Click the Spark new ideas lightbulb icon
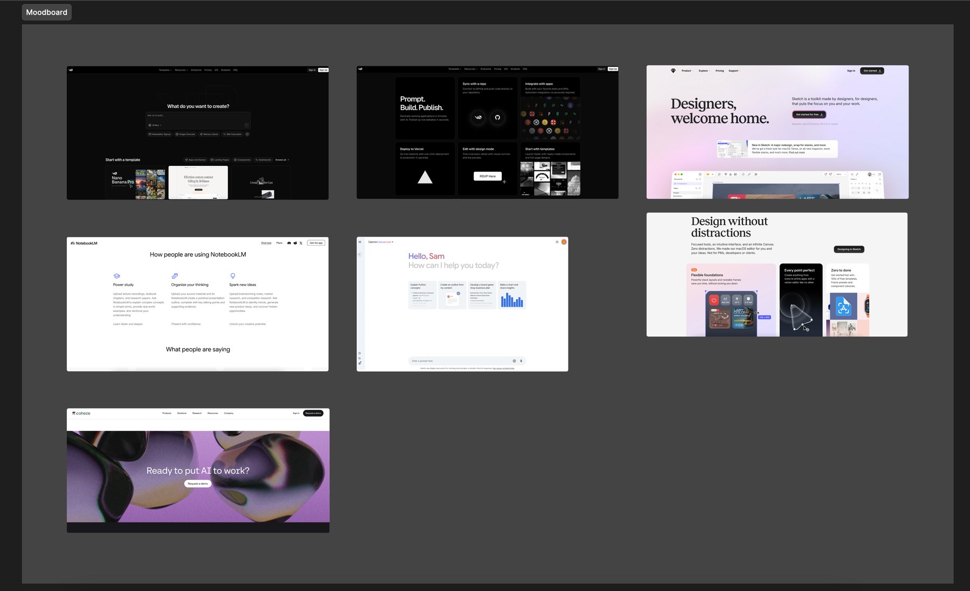Image resolution: width=970 pixels, height=591 pixels. (x=232, y=276)
